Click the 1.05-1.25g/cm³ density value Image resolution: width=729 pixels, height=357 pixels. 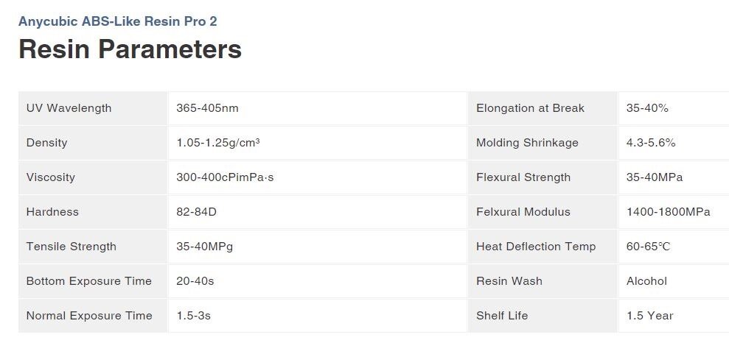(x=217, y=143)
